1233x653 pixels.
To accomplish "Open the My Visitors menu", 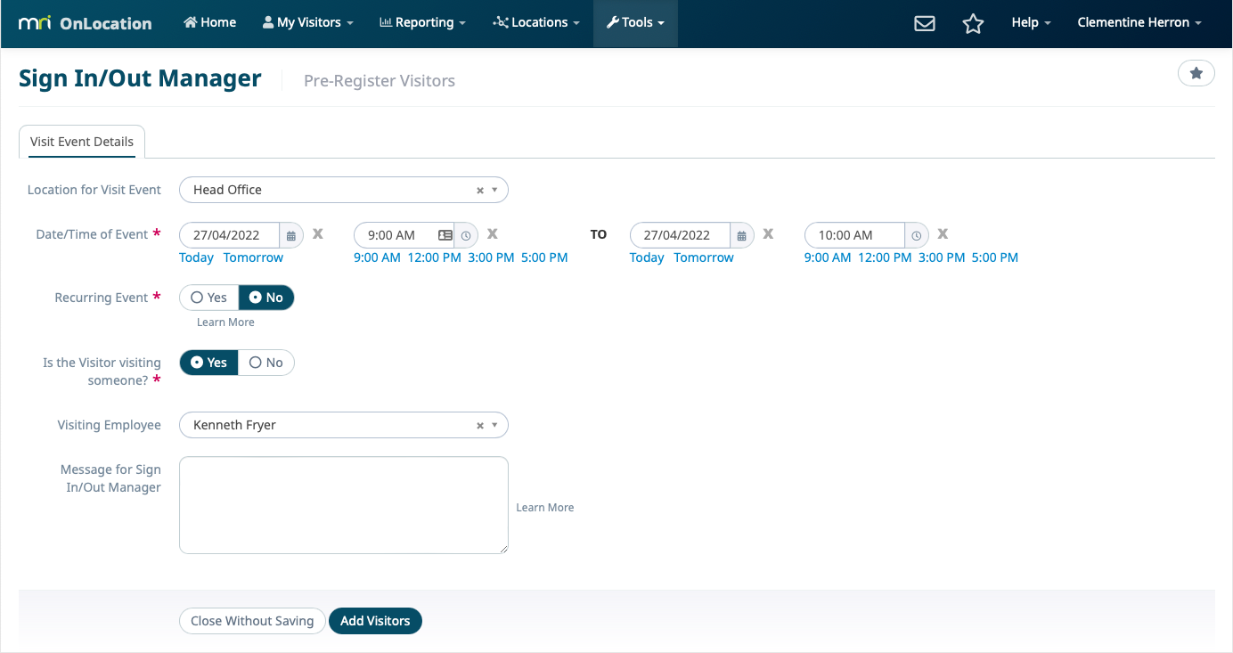I will click(308, 23).
